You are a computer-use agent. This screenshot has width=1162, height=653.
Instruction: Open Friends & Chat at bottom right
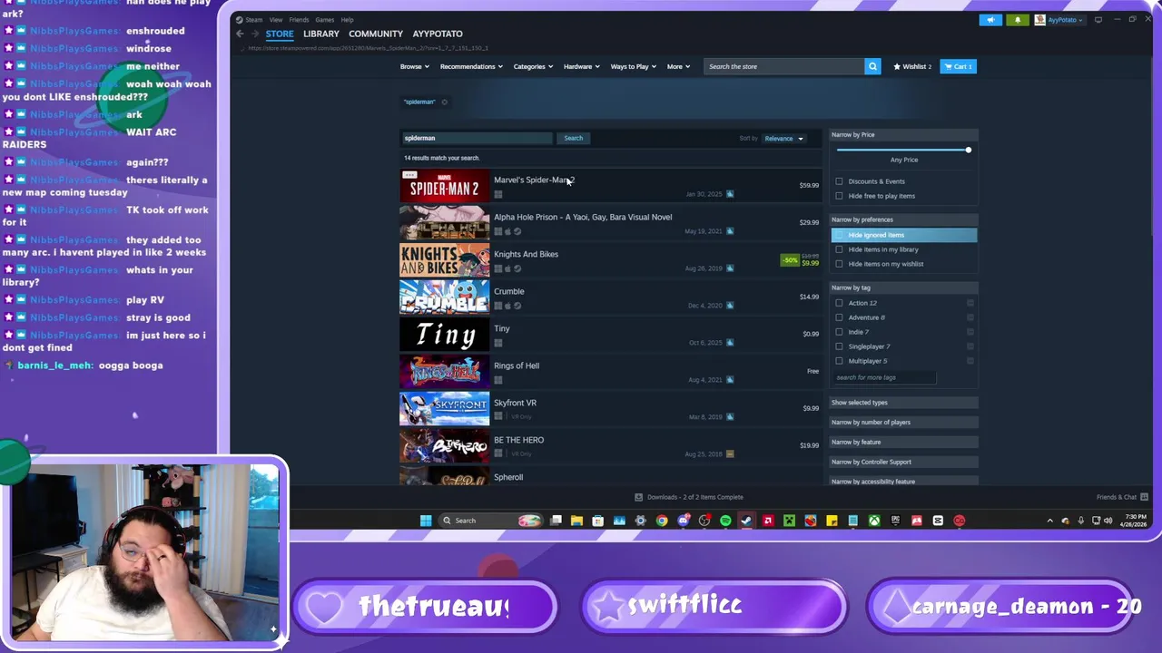[x=1122, y=497]
